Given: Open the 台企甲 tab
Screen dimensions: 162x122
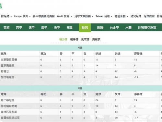Looking at the screenshot, I should (114, 28).
